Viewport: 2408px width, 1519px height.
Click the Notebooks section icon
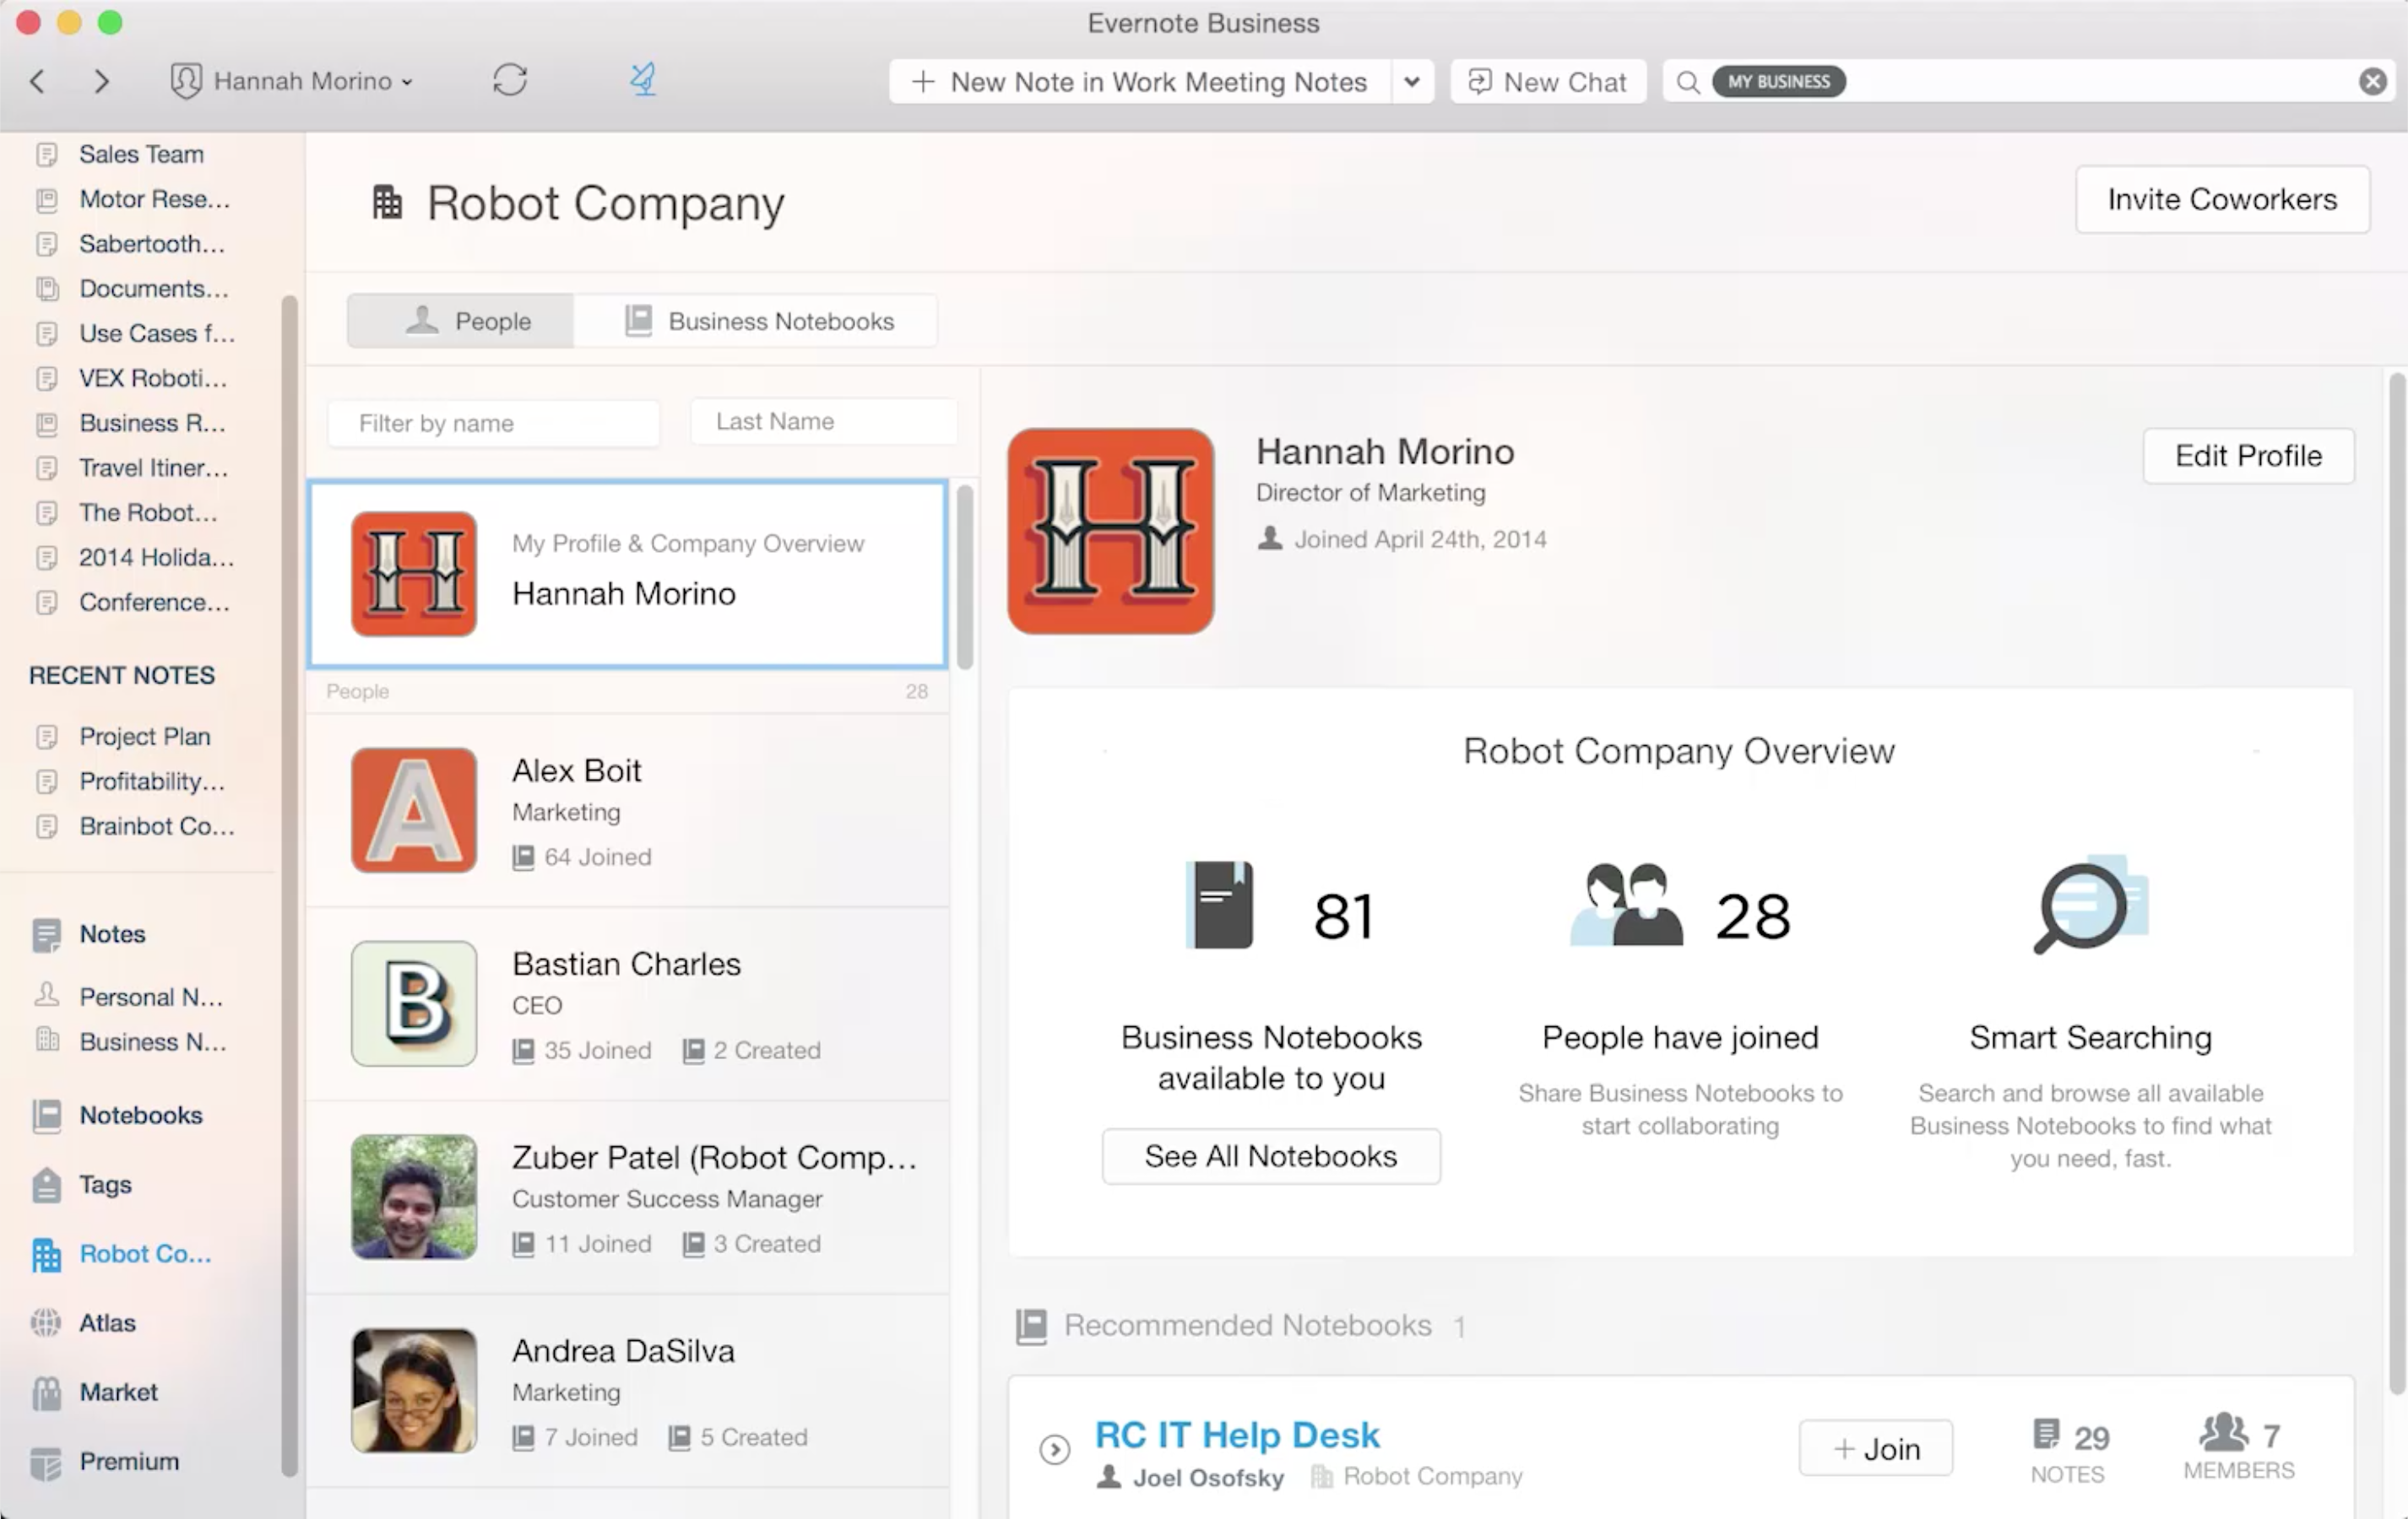pyautogui.click(x=47, y=1115)
